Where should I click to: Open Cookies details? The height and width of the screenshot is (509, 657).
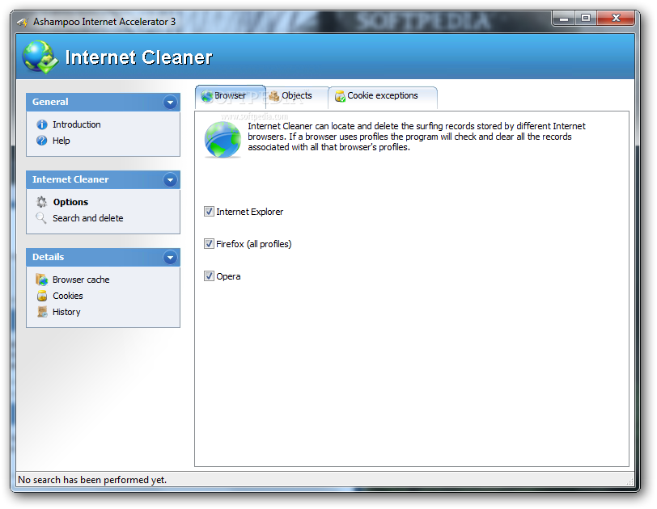[68, 296]
